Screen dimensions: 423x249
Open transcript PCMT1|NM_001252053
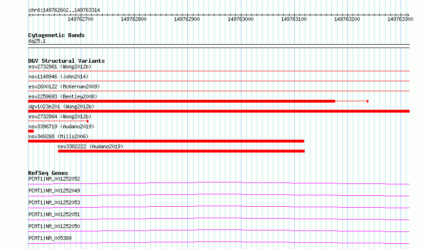pyautogui.click(x=54, y=202)
